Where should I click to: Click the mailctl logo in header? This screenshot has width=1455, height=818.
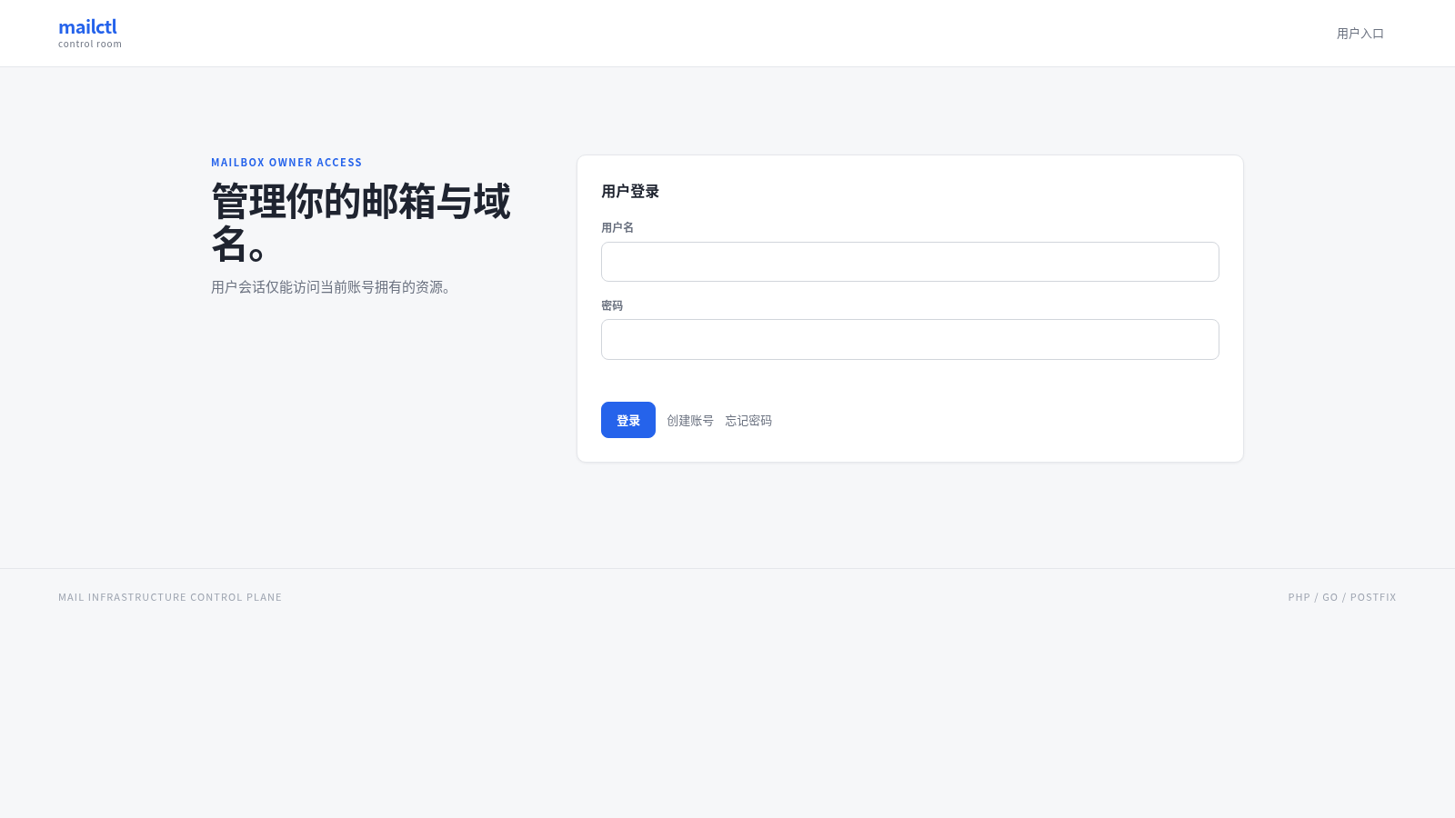87,26
